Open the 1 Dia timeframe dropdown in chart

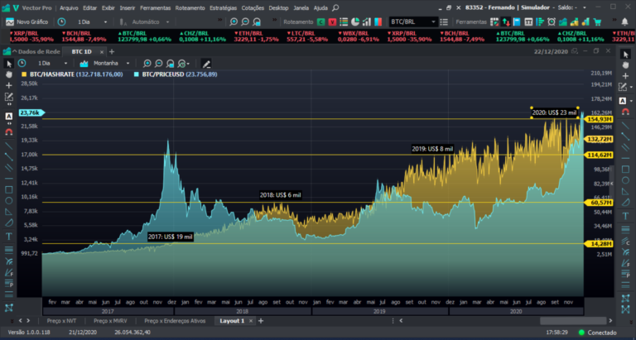[x=49, y=64]
